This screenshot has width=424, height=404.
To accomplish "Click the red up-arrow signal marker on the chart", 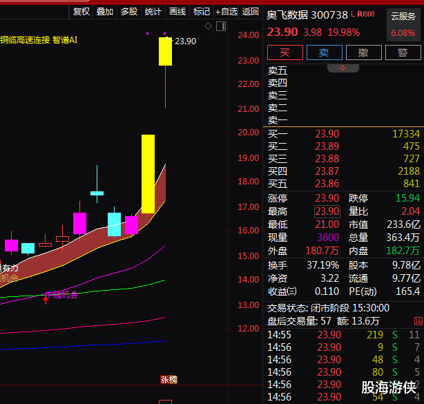I will 46,300.
